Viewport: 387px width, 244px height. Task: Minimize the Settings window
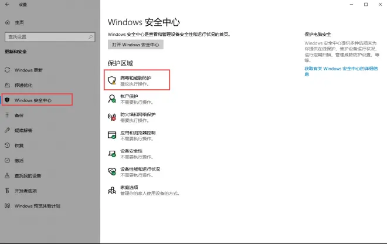351,5
